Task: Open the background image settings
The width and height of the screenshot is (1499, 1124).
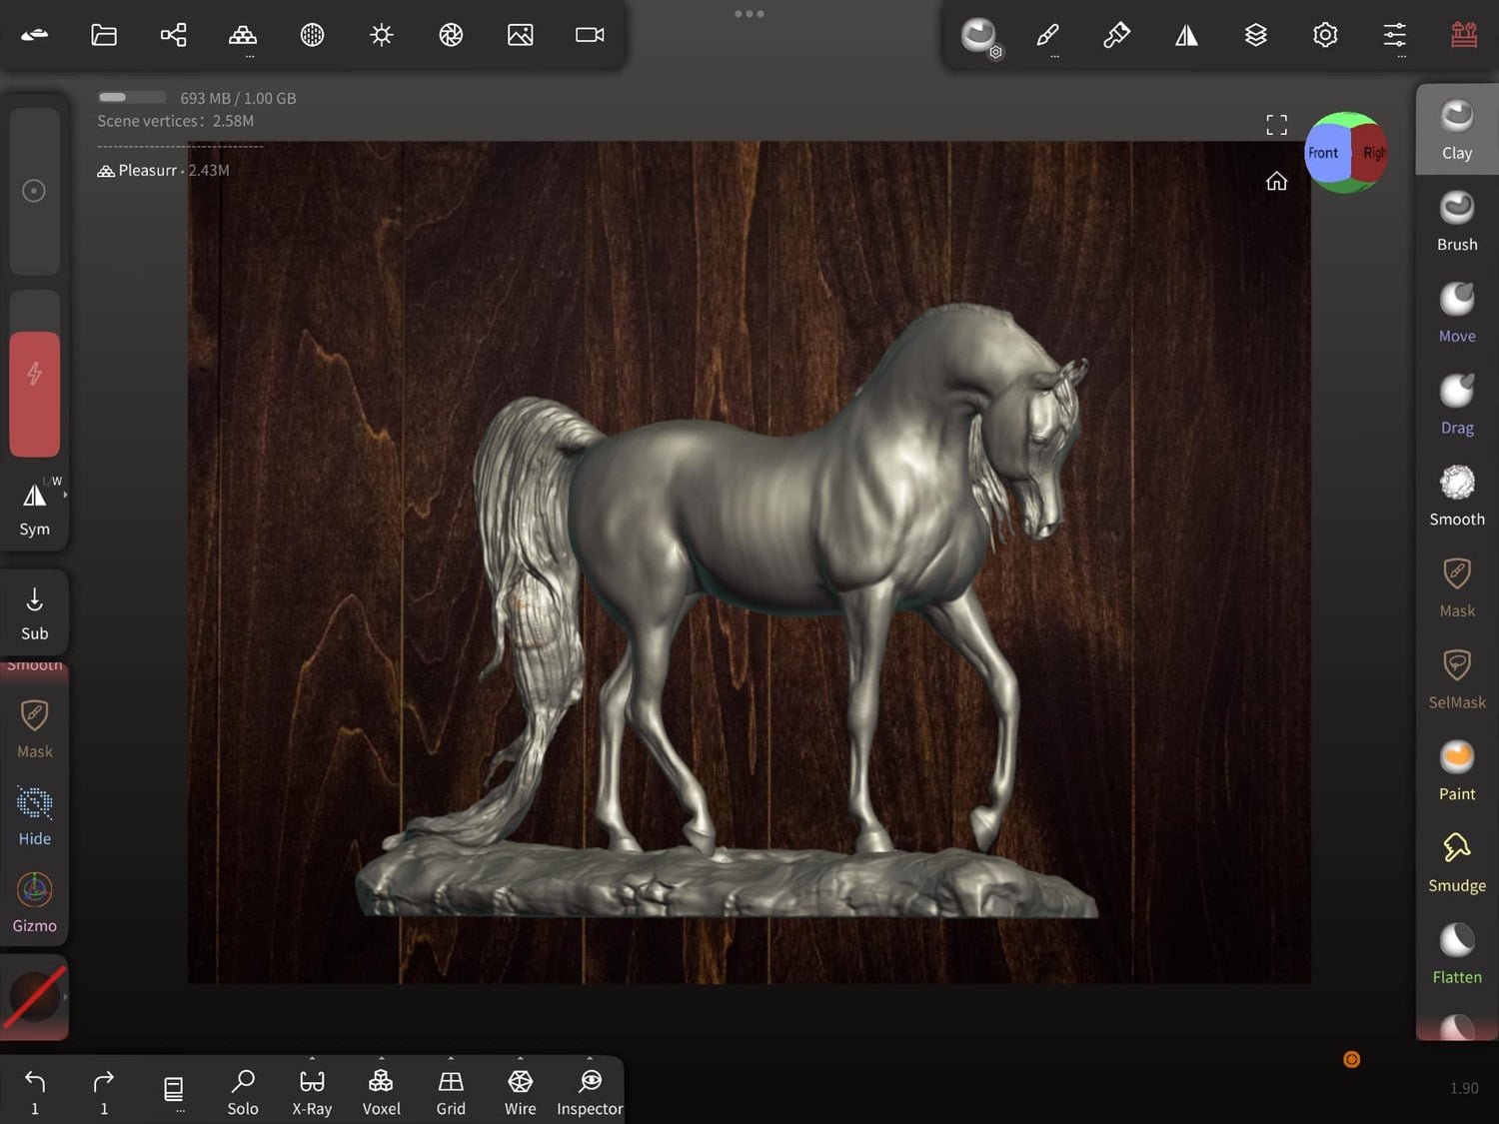Action: point(520,34)
